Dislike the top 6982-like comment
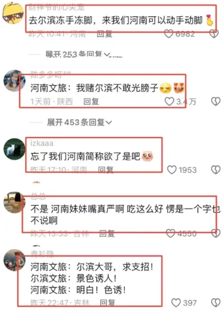The height and width of the screenshot is (312, 224). point(214,34)
